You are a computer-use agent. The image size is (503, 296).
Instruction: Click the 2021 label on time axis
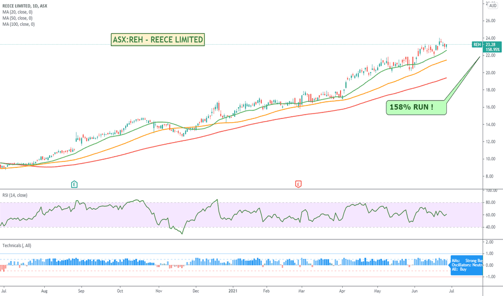[233, 291]
